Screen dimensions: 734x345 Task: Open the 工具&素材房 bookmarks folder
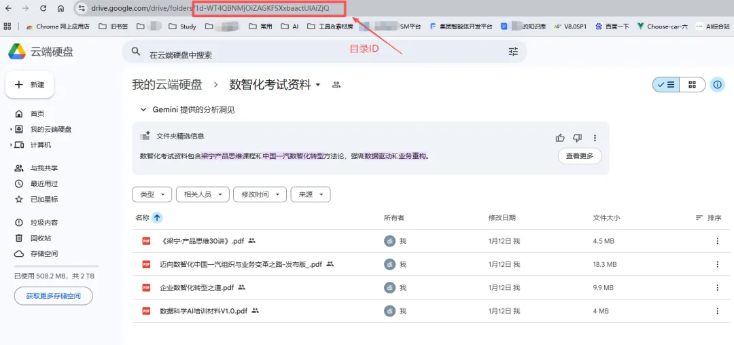330,26
